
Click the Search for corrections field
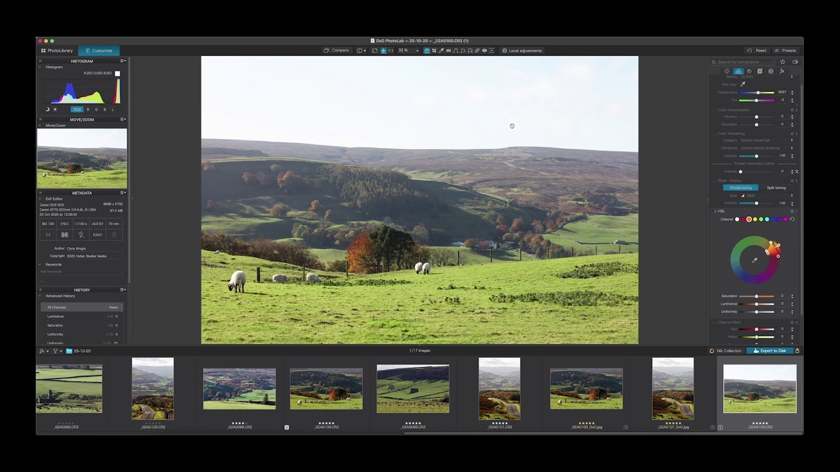coord(744,62)
